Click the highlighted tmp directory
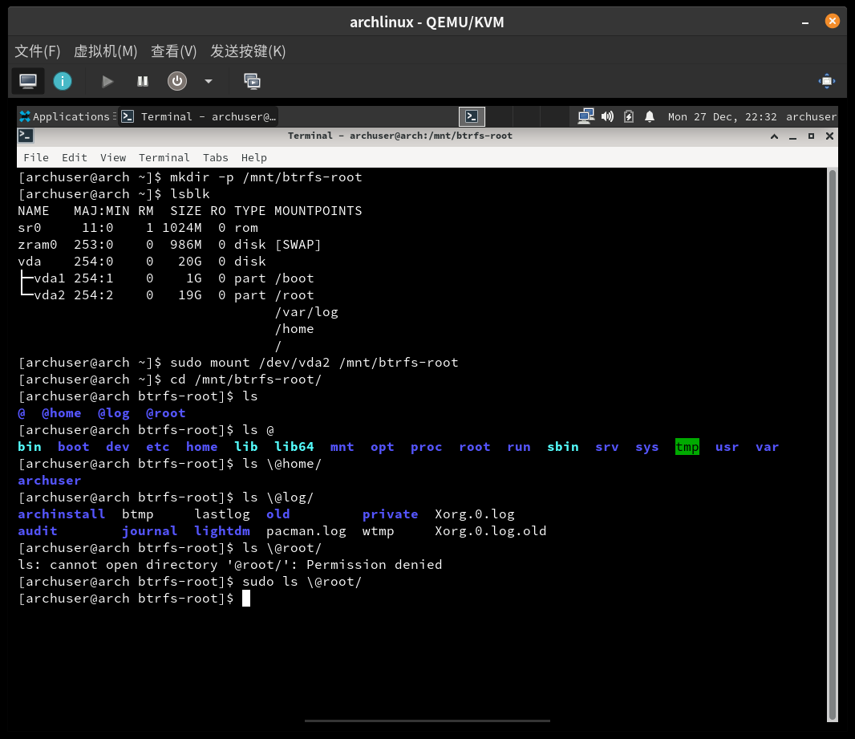The height and width of the screenshot is (739, 855). (687, 447)
